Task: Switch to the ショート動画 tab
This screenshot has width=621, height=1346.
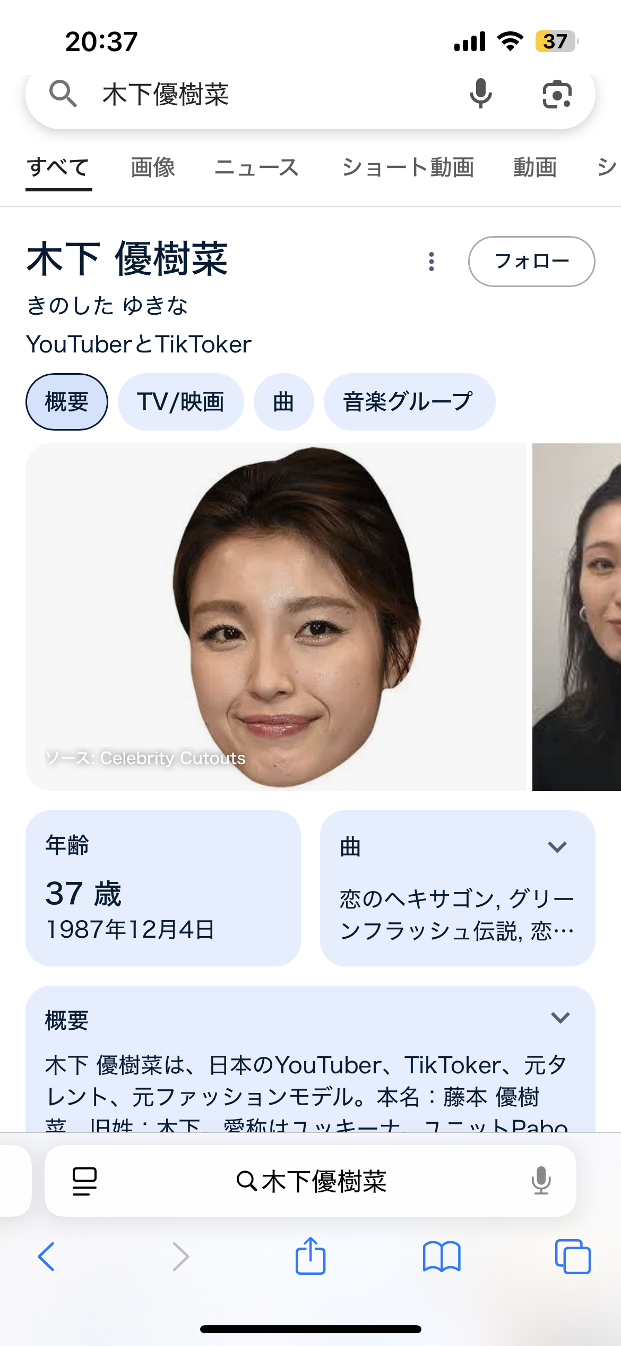Action: 408,167
